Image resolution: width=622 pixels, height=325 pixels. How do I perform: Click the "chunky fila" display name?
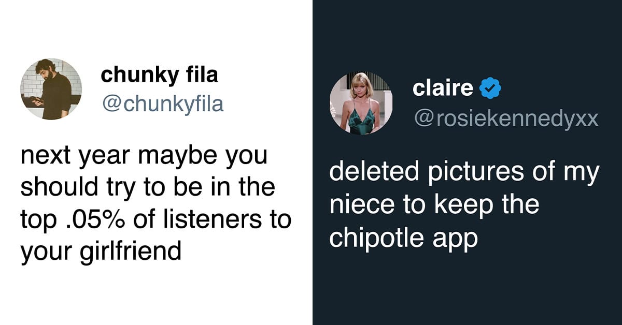point(159,76)
